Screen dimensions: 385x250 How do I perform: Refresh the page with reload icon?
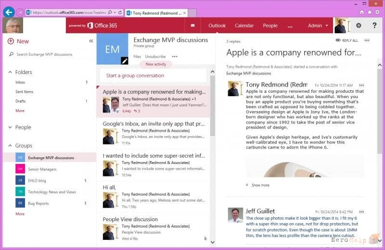tap(120, 12)
